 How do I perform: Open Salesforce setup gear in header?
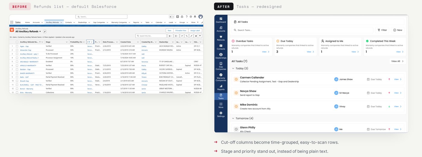[x=191, y=17]
